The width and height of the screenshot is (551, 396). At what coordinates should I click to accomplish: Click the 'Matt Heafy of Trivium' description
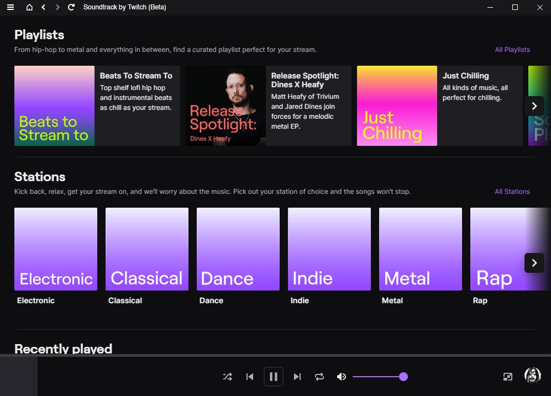click(x=305, y=111)
